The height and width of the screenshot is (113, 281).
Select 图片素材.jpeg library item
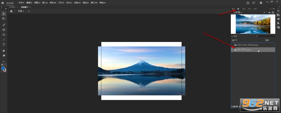pyautogui.click(x=253, y=50)
